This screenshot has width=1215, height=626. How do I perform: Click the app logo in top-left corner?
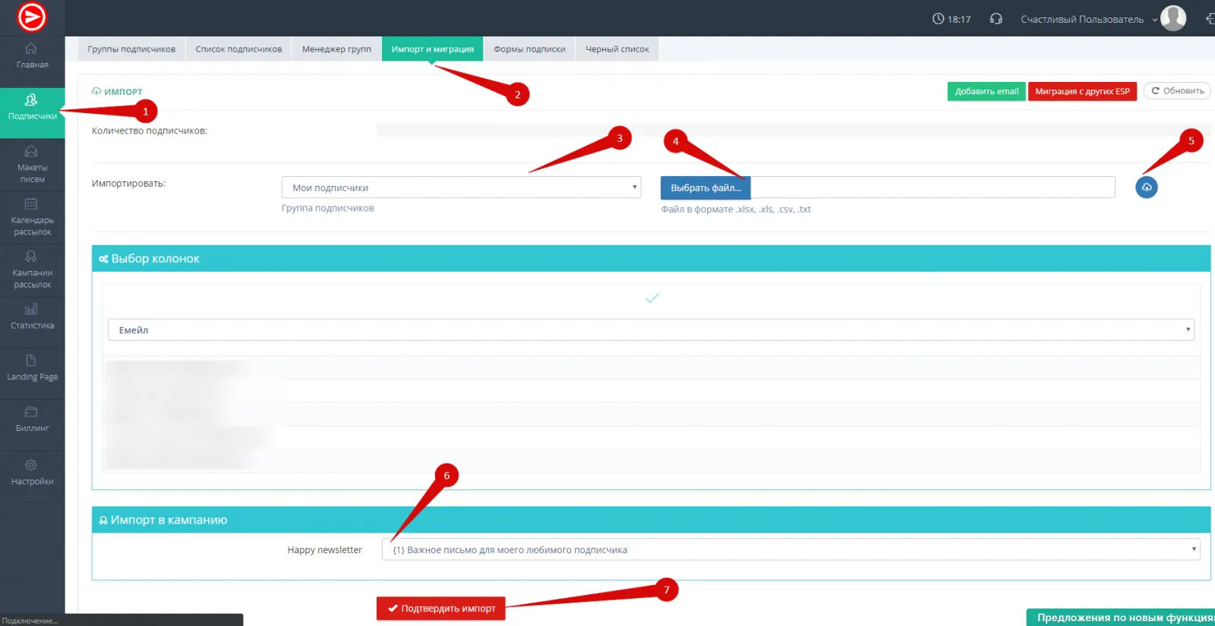pos(32,17)
